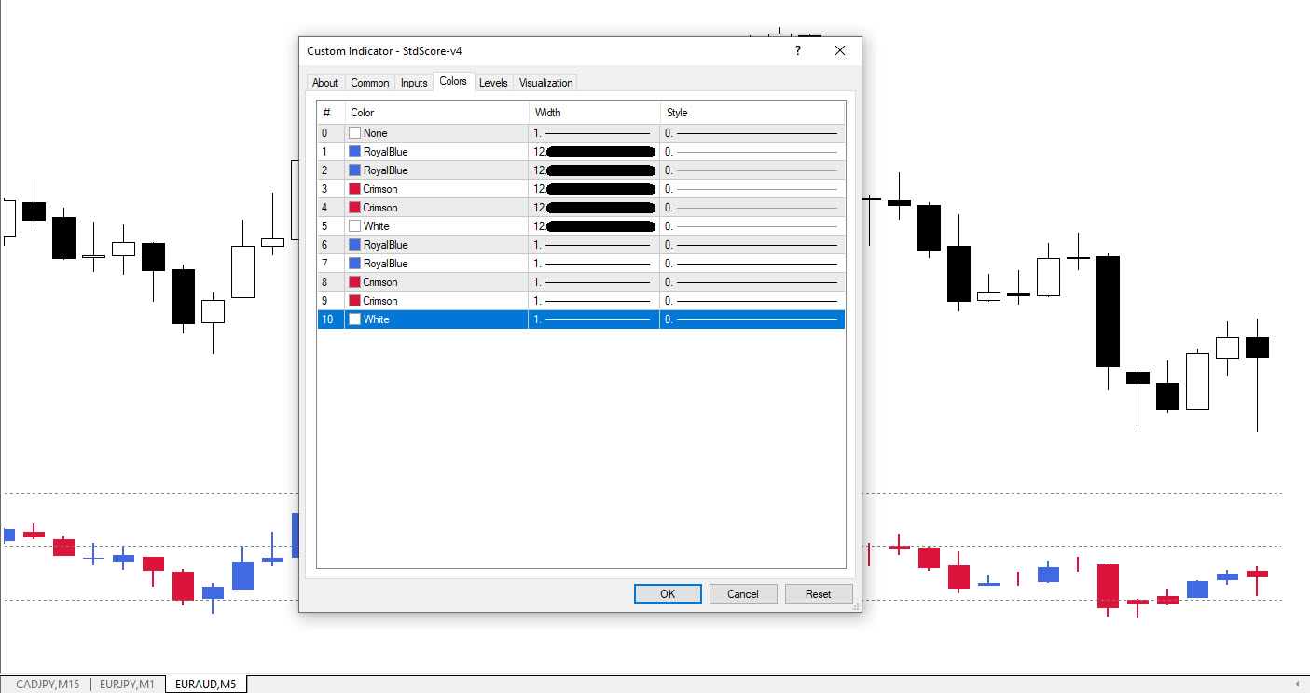Viewport: 1310px width, 693px height.
Task: Click the OK button
Action: pyautogui.click(x=668, y=594)
